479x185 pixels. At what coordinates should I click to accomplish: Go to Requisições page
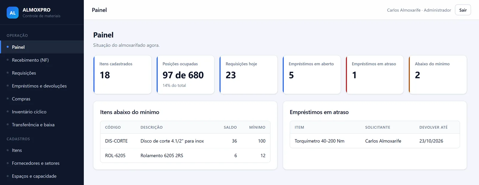click(42, 73)
